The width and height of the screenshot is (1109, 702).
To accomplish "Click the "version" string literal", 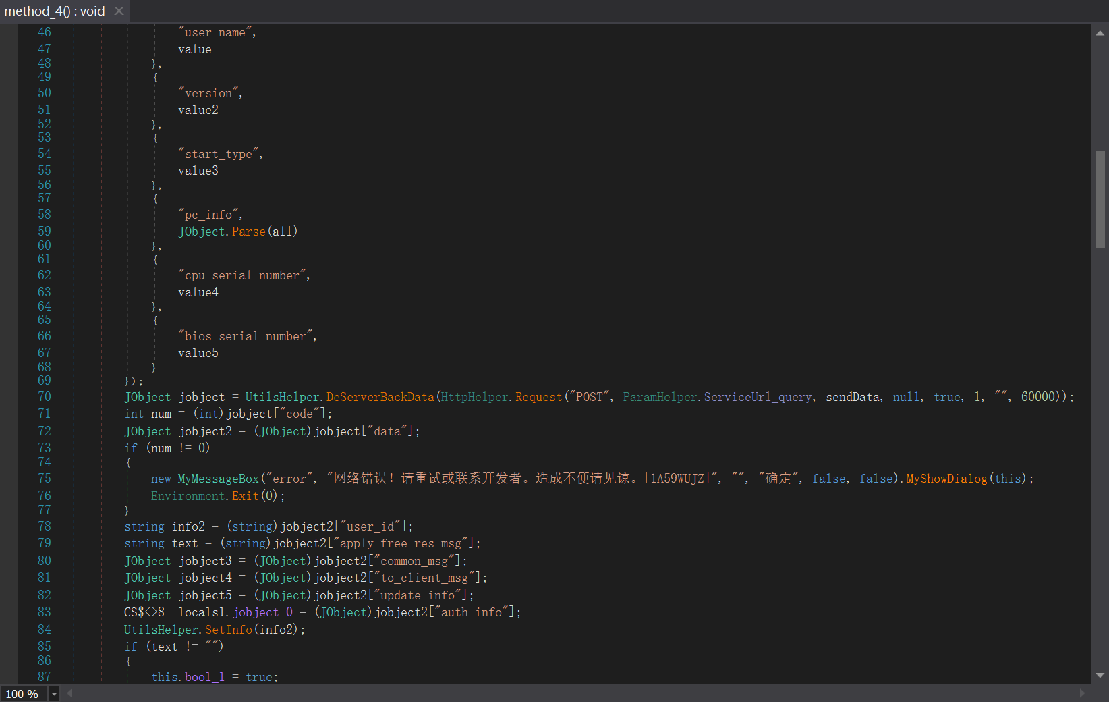I will [x=208, y=93].
